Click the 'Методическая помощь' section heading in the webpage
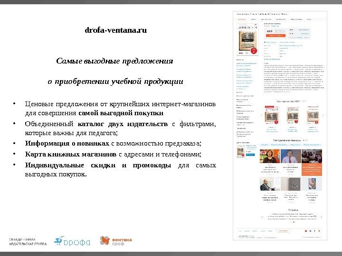This screenshot has height=256, width=342. 287,140
